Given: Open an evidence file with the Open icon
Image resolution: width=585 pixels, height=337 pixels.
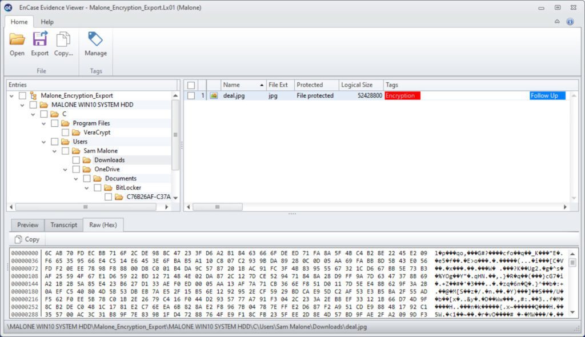Looking at the screenshot, I should (x=17, y=39).
